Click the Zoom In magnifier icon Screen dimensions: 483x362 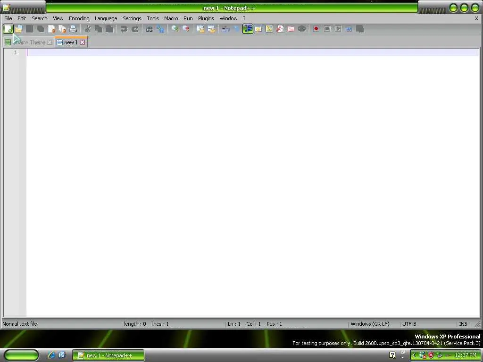point(175,29)
